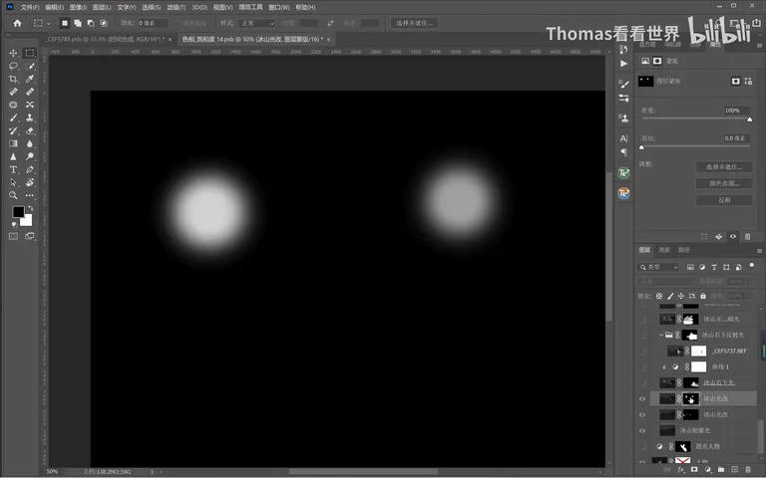766x478 pixels.
Task: Open the Actions panel play icon
Action: 623,64
